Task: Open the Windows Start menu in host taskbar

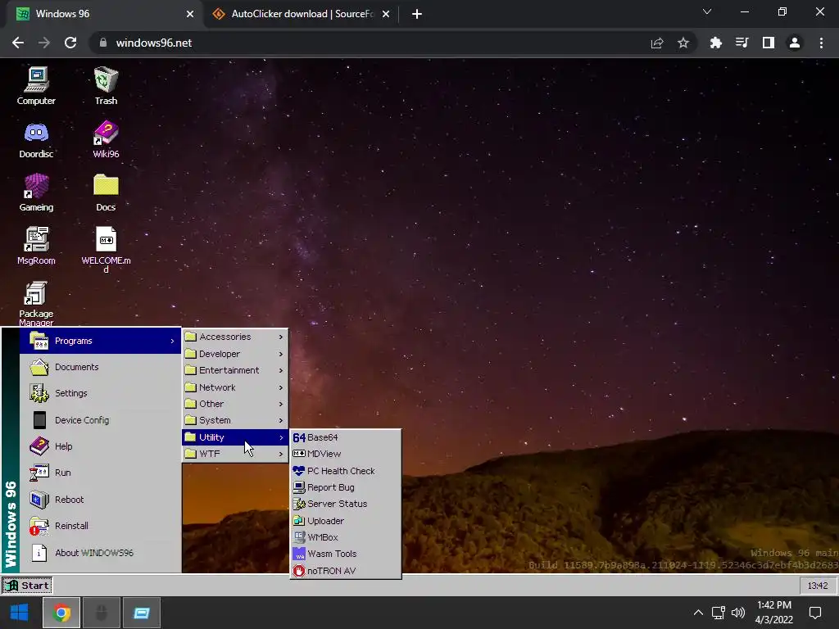Action: [x=20, y=613]
